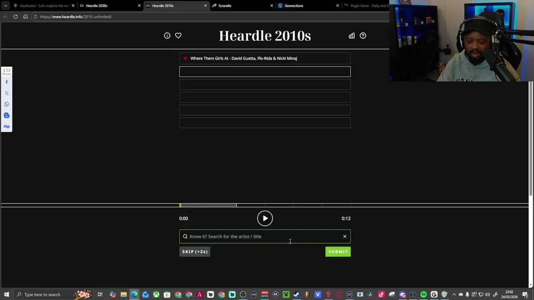Open TikTok from the taskbar
The width and height of the screenshot is (534, 300).
tap(381, 295)
